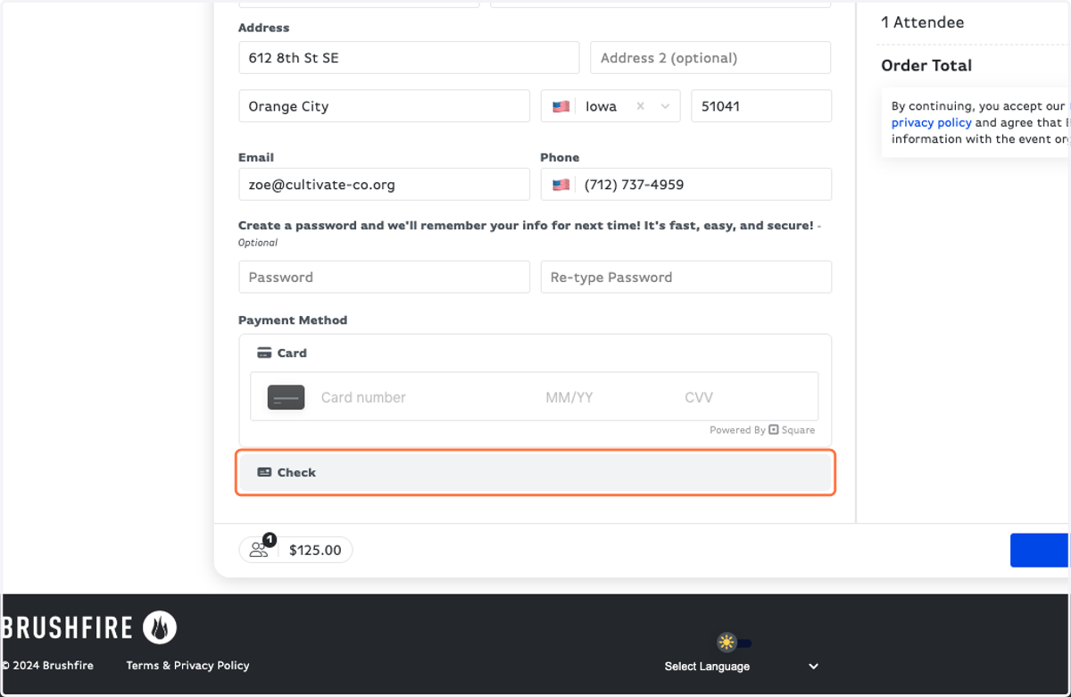Click the address field 612 8th St SE
Screen dimensions: 1071x697
[x=409, y=58]
